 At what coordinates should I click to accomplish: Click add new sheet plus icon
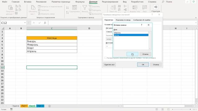(49, 106)
